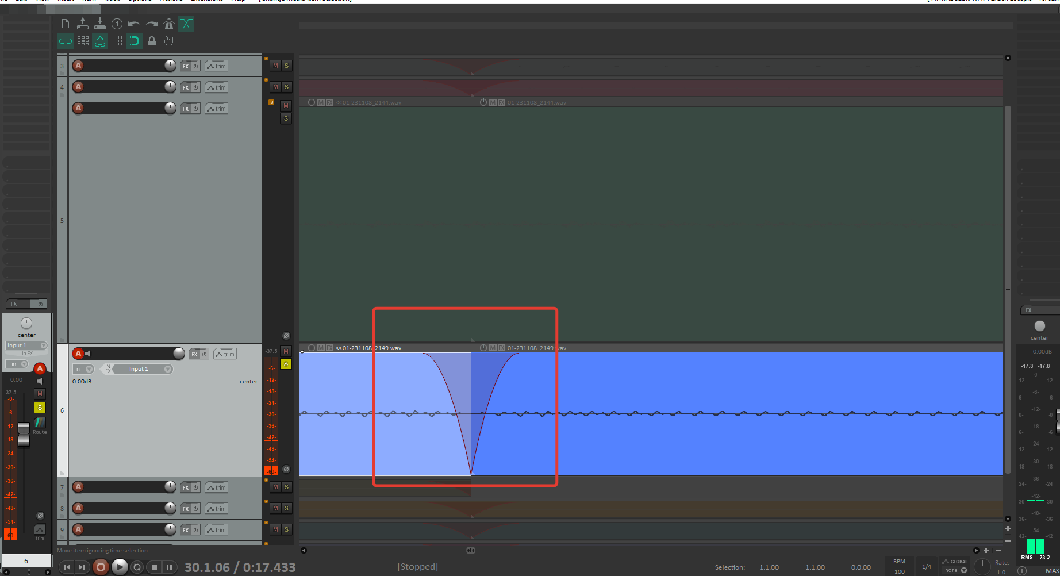Toggle solo in the mixer strip
This screenshot has width=1060, height=576.
(x=40, y=408)
